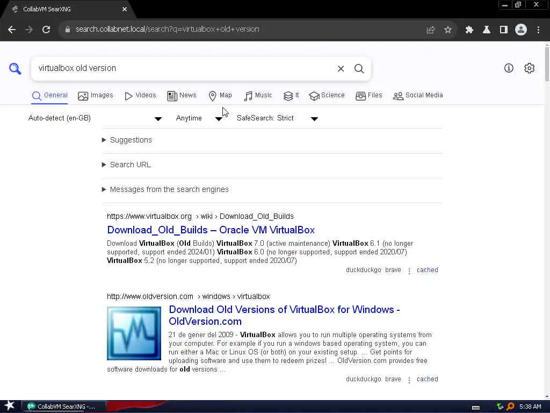Image resolution: width=550 pixels, height=413 pixels.
Task: Open Download Old Versions of VirtualBox for Windows link
Action: pyautogui.click(x=284, y=315)
